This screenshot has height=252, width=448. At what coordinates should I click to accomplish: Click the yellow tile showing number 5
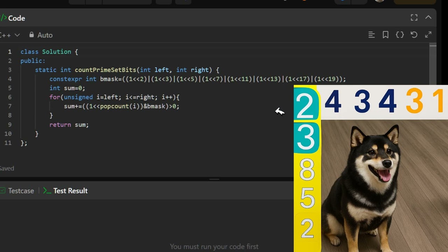307,198
